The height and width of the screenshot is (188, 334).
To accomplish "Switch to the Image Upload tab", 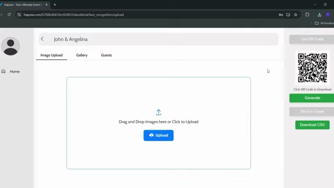I will coord(52,55).
